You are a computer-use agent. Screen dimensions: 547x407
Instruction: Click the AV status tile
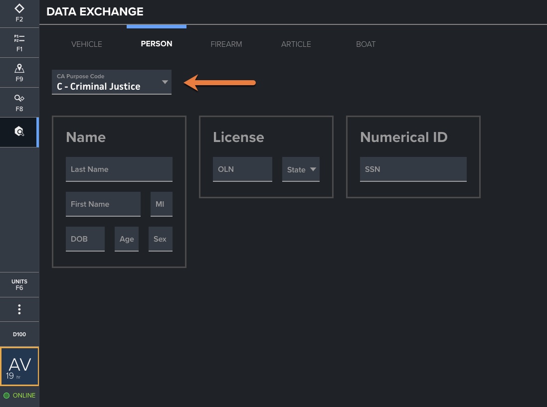point(19,366)
